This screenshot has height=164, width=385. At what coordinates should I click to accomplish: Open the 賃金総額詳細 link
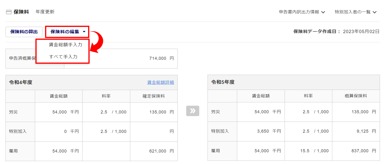[160, 82]
